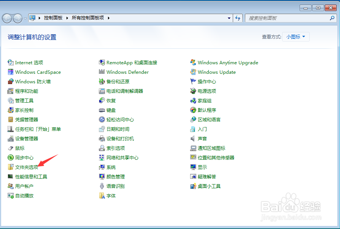Viewport: 340px width, 229px height.
Task: Open the 系统 link
Action: 111,167
